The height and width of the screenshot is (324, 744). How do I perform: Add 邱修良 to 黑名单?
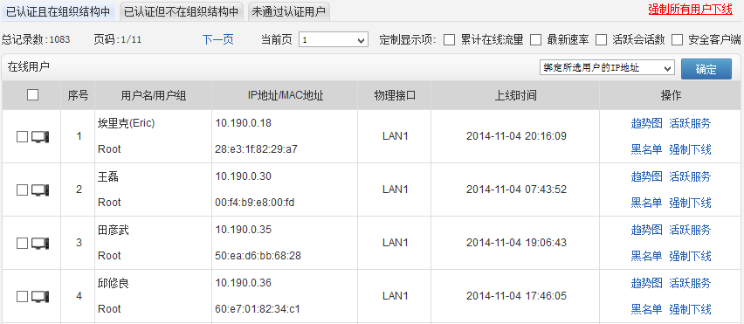coord(646,310)
